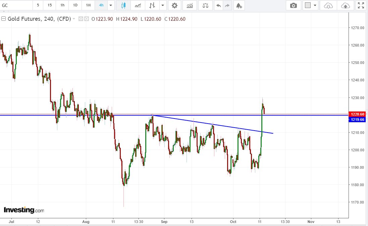
Task: Click the close price C1220.60 value
Action: pyautogui.click(x=175, y=19)
